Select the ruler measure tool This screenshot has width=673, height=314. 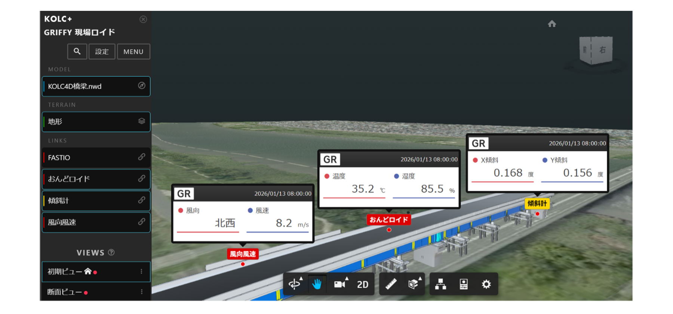[x=391, y=284]
